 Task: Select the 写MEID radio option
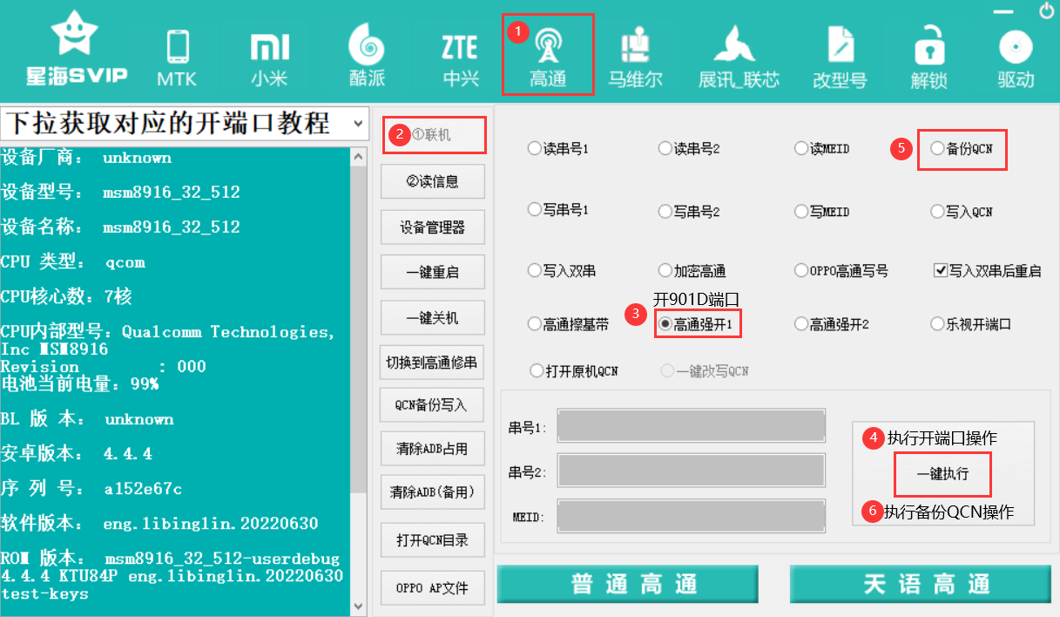822,211
